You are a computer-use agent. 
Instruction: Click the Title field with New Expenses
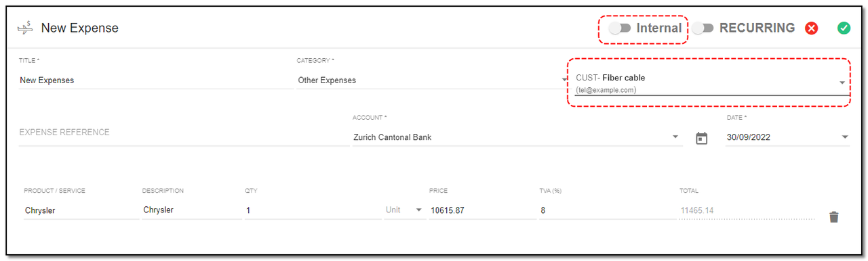(x=157, y=80)
